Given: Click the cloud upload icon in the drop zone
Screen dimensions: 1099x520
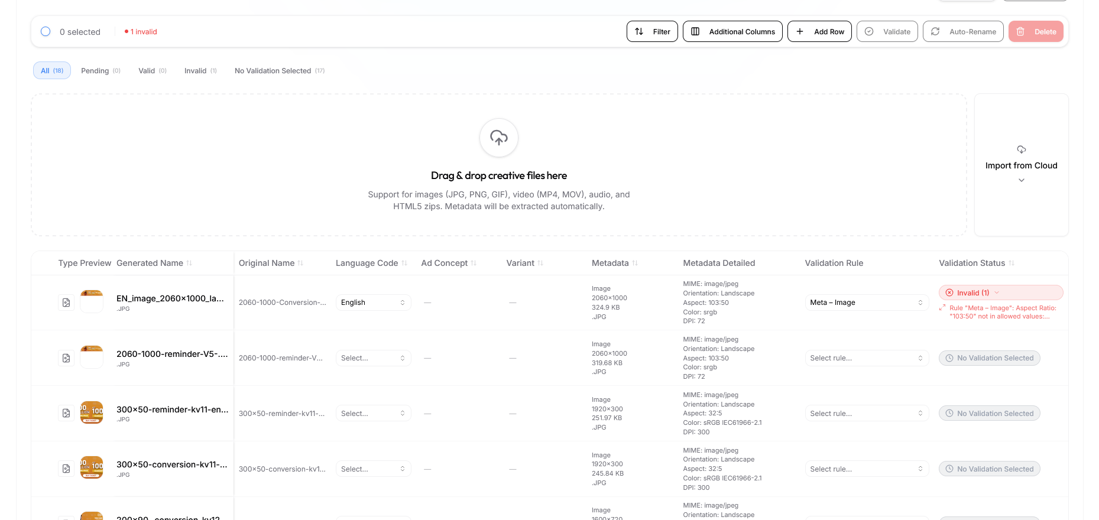Looking at the screenshot, I should [499, 138].
